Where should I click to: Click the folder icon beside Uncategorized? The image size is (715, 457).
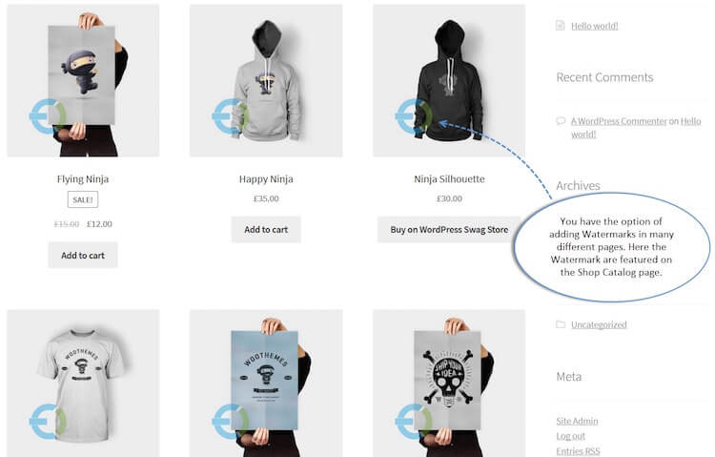pyautogui.click(x=561, y=324)
